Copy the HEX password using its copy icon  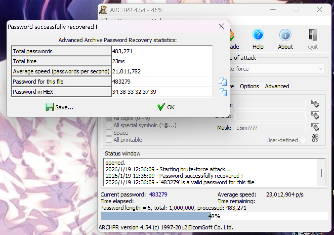tap(222, 92)
